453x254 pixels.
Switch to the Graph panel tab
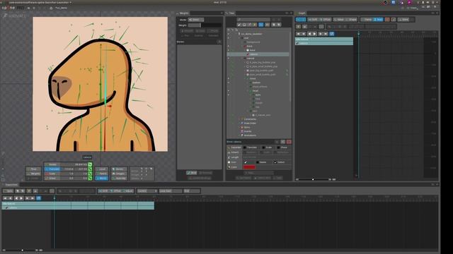[301, 13]
